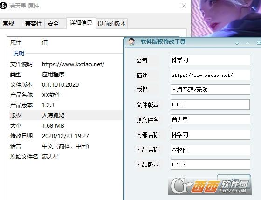Click the 内部名称 label in the tool
The width and height of the screenshot is (261, 200).
pos(147,135)
